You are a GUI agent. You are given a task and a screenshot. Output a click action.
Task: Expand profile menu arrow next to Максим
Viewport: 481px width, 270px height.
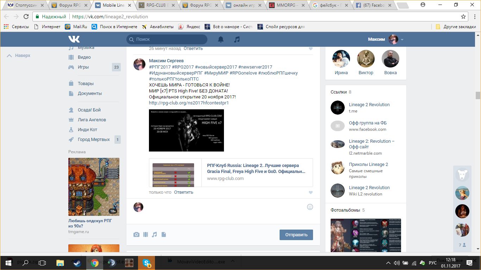click(x=402, y=40)
